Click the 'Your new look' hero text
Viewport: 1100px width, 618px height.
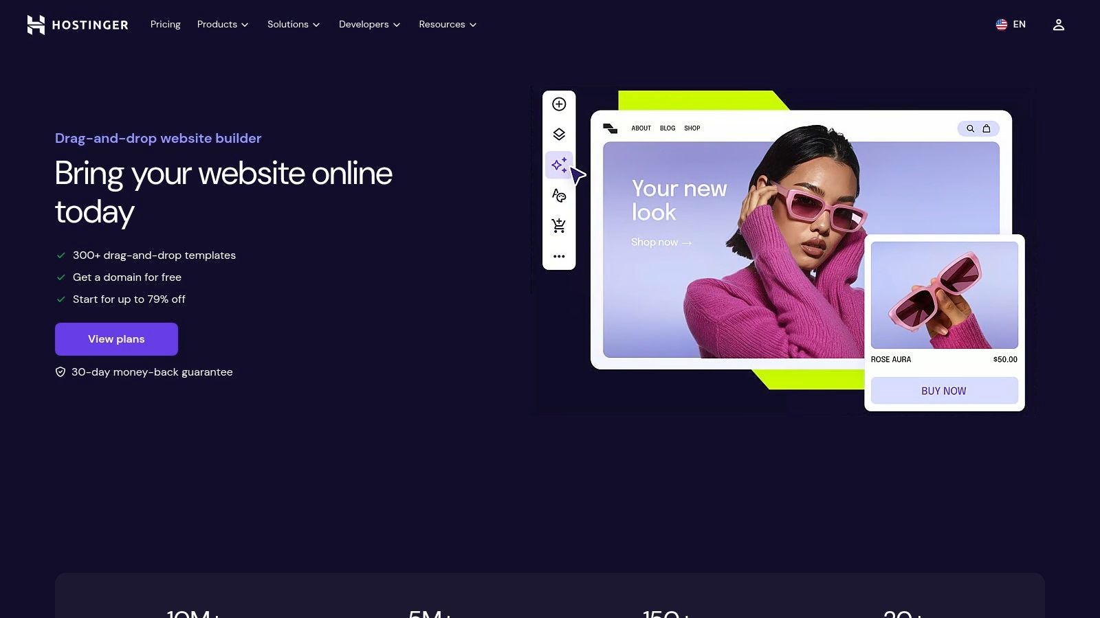tap(679, 201)
